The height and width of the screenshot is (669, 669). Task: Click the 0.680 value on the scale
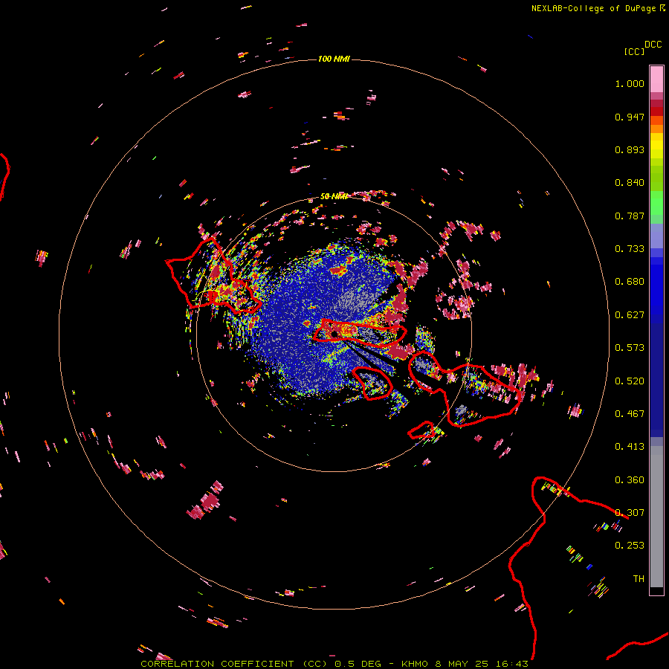coord(630,282)
